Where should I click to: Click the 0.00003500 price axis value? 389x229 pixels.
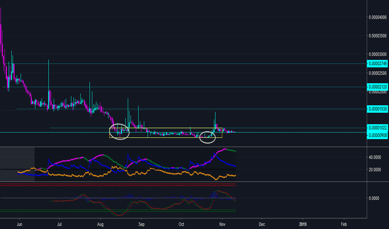378,36
